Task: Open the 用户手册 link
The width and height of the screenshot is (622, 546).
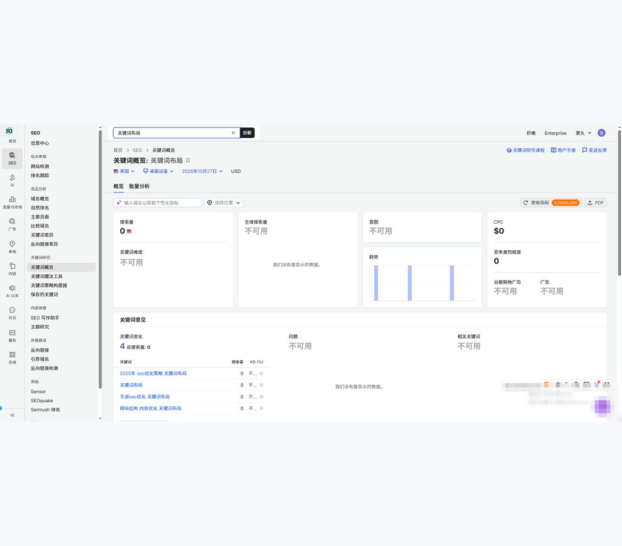Action: (x=563, y=150)
